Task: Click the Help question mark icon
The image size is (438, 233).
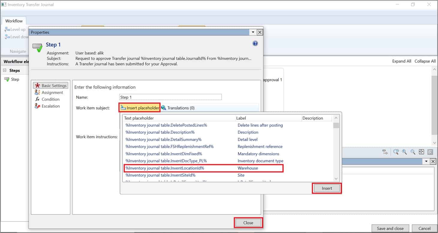Action: tap(255, 43)
